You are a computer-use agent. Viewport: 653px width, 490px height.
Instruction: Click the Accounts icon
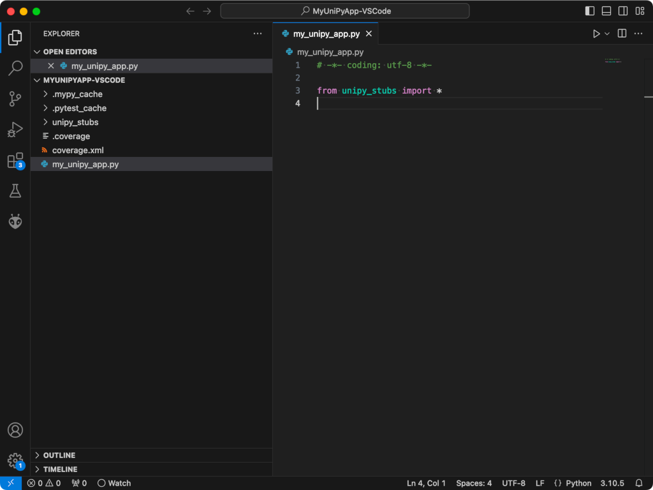(15, 430)
